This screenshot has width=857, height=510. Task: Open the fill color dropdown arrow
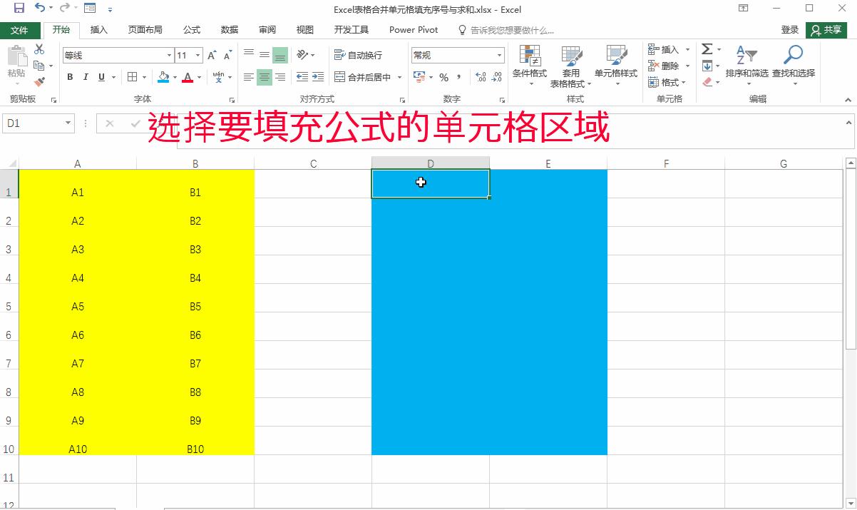pos(175,77)
